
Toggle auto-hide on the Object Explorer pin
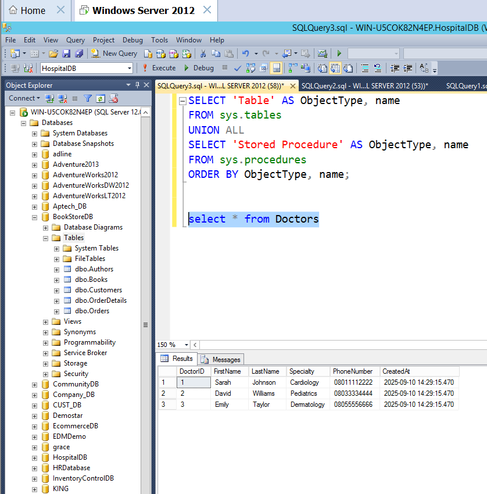137,85
